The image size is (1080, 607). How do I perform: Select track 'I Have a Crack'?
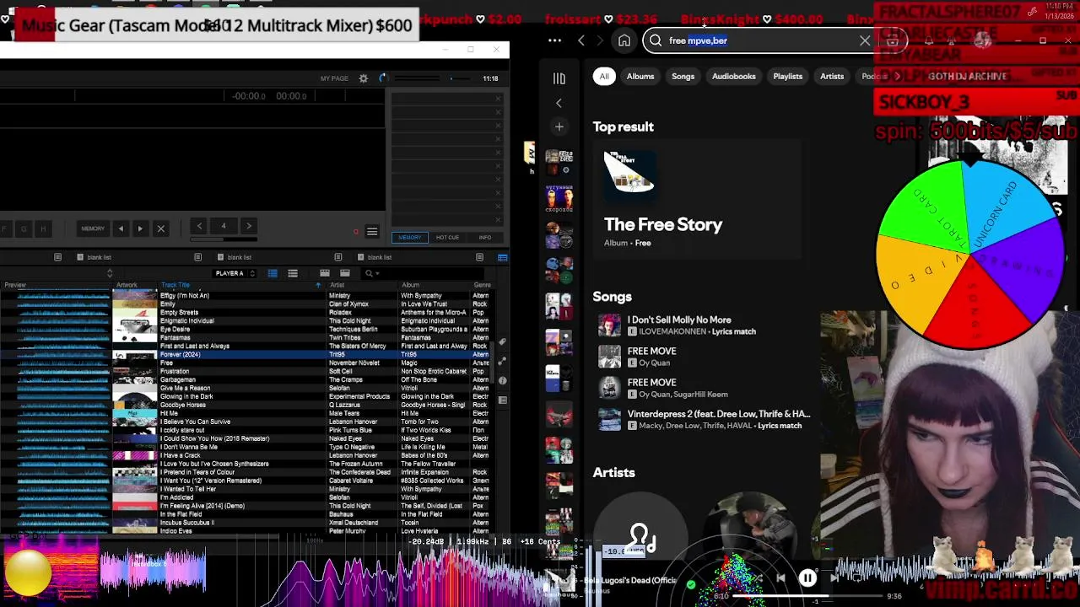tap(181, 455)
